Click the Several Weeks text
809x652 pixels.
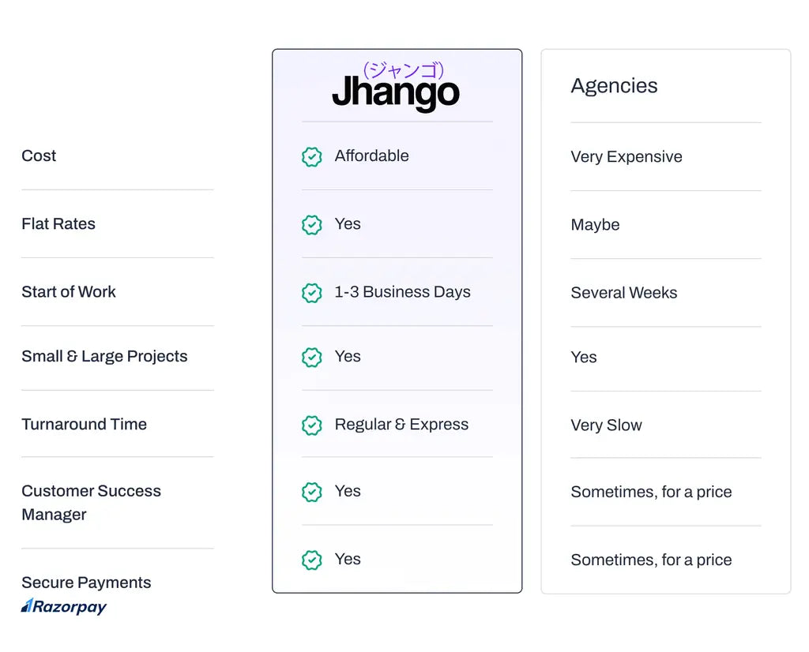coord(624,293)
